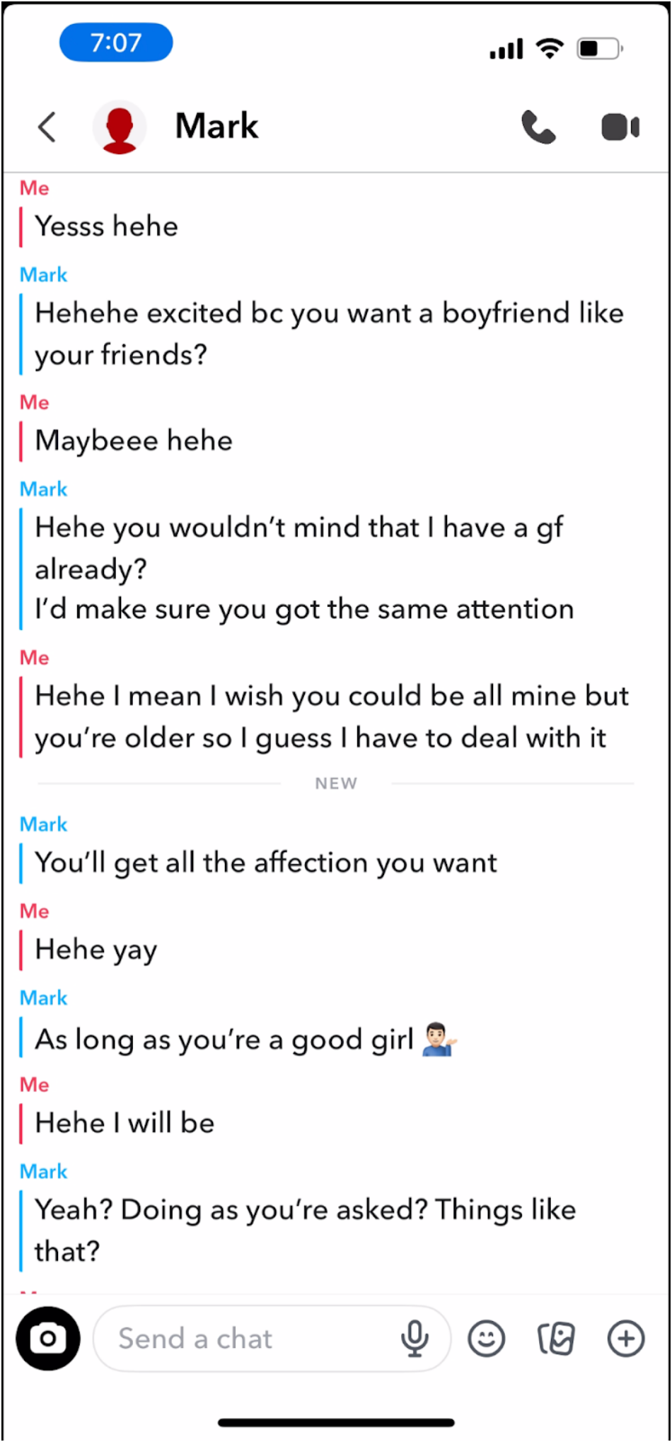Tap the Wi-Fi status icon
Viewport: 672px width, 1442px height.
[550, 47]
